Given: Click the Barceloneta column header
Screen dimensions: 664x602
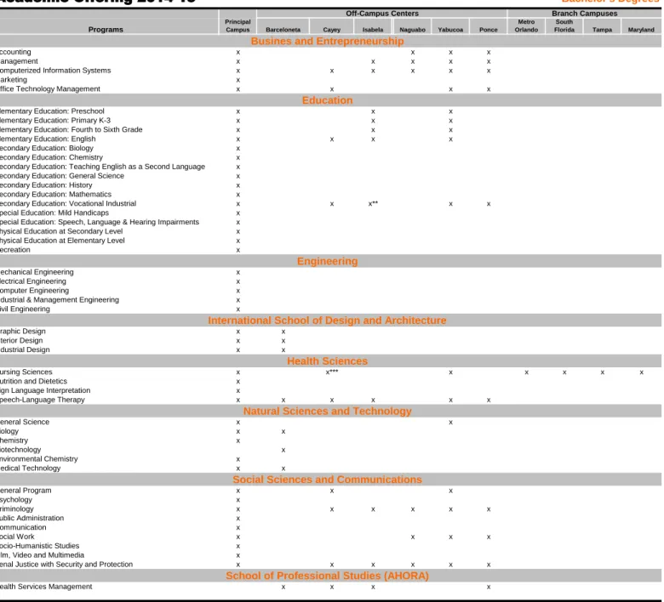Looking at the screenshot, I should tap(283, 30).
